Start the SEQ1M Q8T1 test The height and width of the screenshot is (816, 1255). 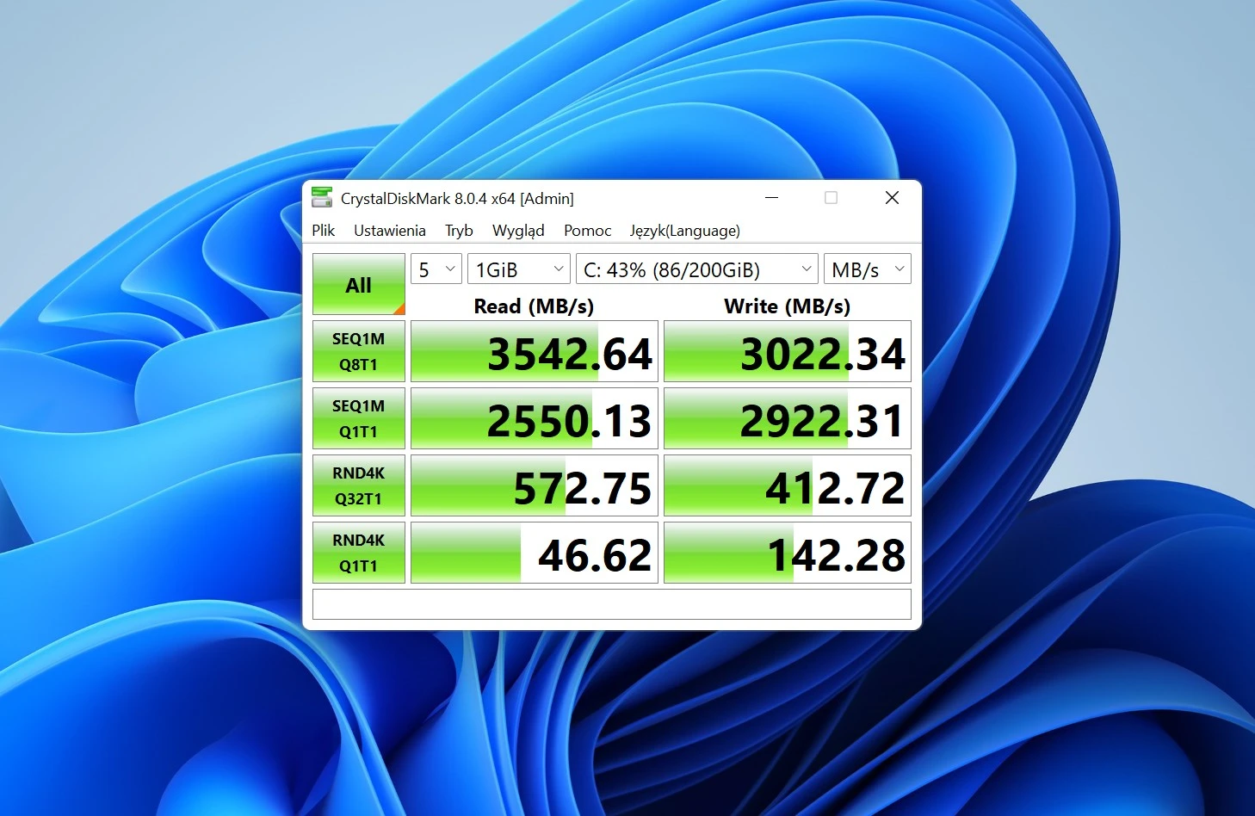pyautogui.click(x=358, y=351)
